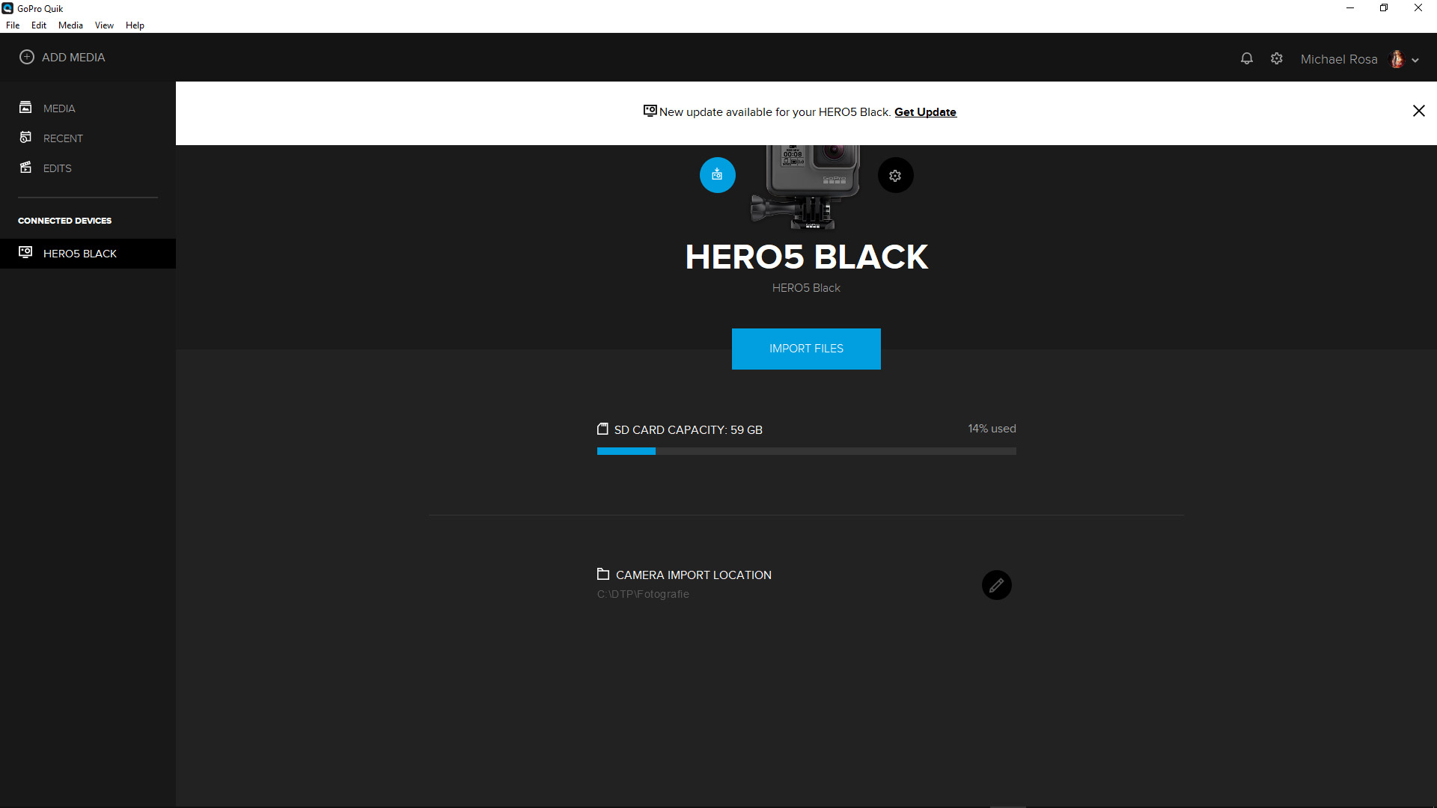Viewport: 1437px width, 808px height.
Task: Select HERO5 BLACK connected device
Action: (x=80, y=254)
